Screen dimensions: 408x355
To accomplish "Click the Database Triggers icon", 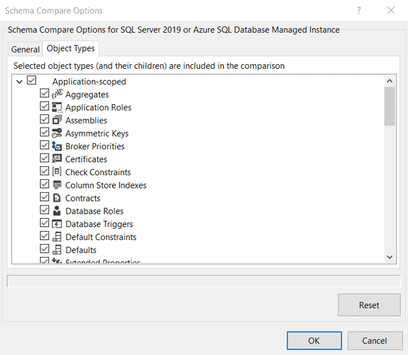I will (x=57, y=224).
